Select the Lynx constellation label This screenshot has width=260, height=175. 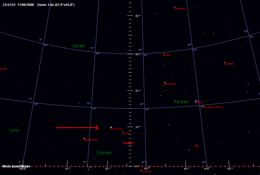[x=14, y=130]
